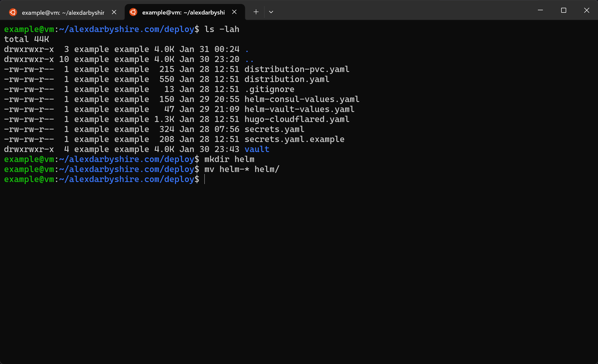Select the second active terminal tab
Screen dimensions: 598x364
185,12
